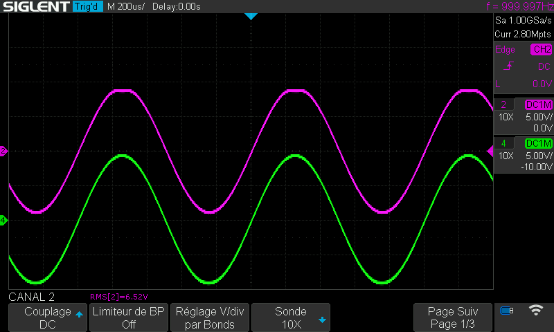Go to Page Suiv Page 1/3

coord(453,317)
